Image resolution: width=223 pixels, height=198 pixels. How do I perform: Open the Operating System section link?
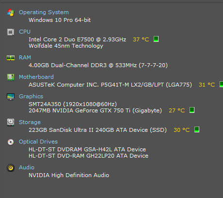pyautogui.click(x=44, y=12)
